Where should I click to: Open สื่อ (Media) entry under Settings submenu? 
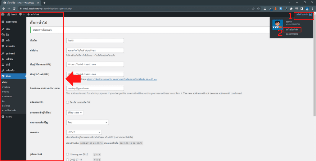[3, 101]
